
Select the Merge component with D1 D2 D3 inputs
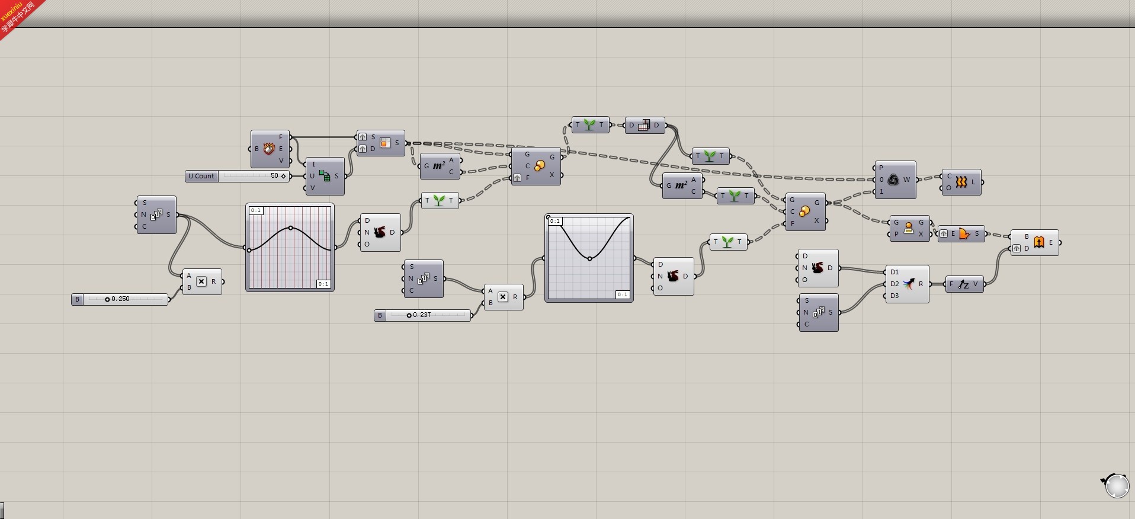908,284
